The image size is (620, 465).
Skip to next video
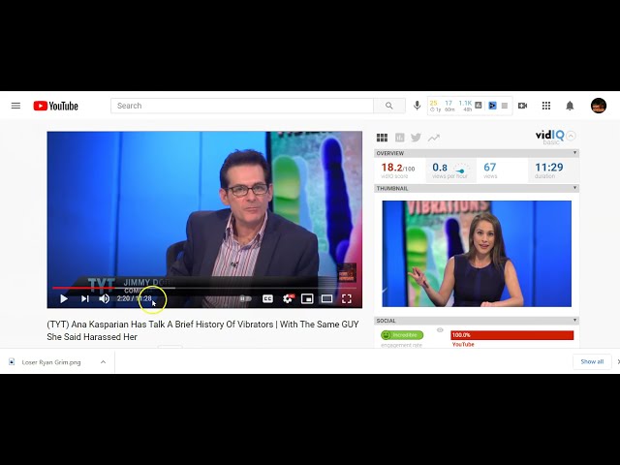84,299
